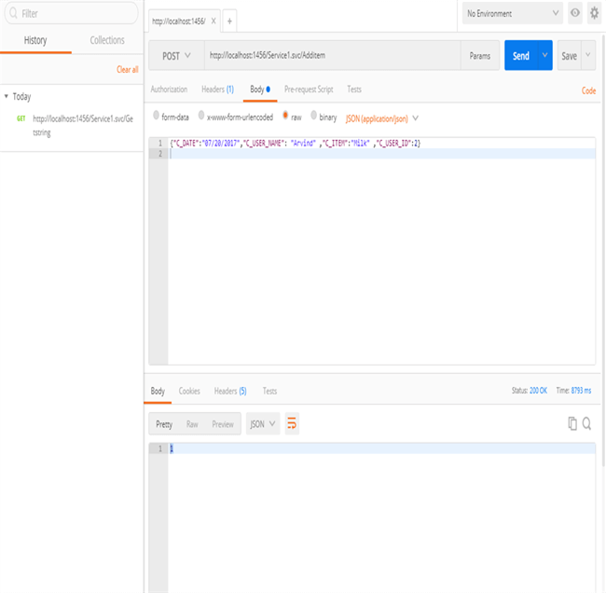Open the No Environment dropdown
The width and height of the screenshot is (606, 593).
(512, 14)
